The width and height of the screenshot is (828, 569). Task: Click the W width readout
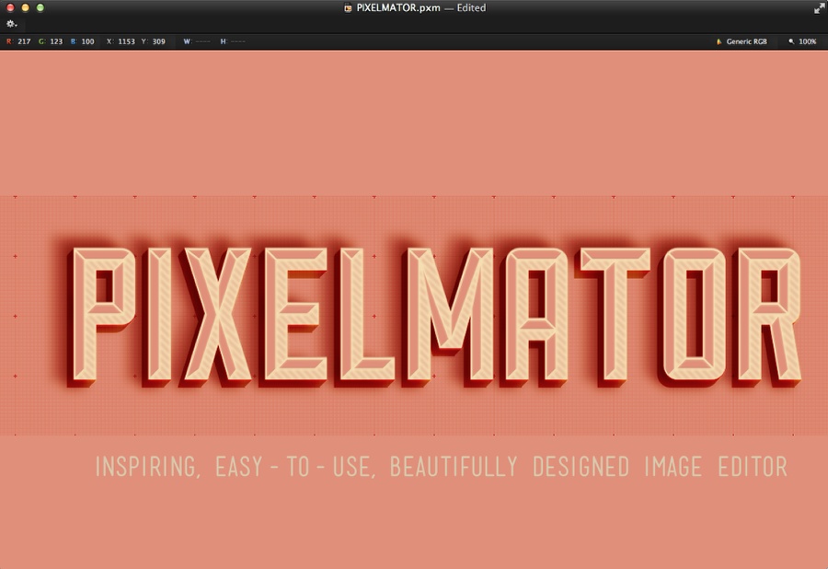(x=197, y=41)
